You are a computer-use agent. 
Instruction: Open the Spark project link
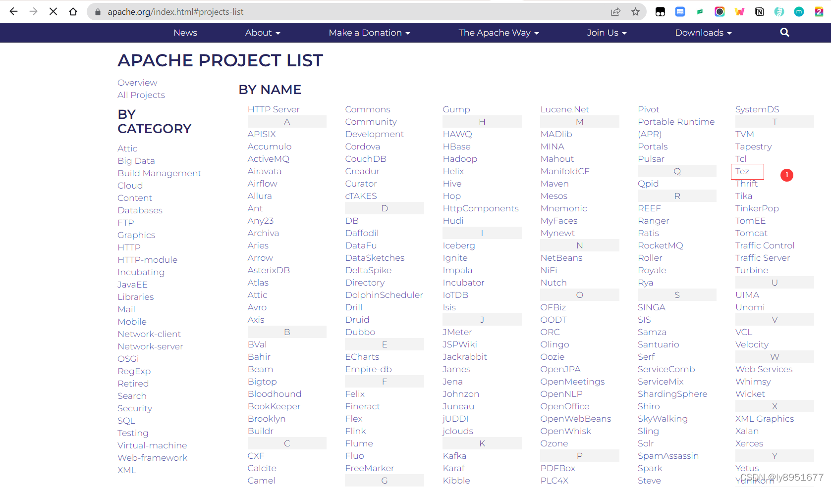(650, 468)
